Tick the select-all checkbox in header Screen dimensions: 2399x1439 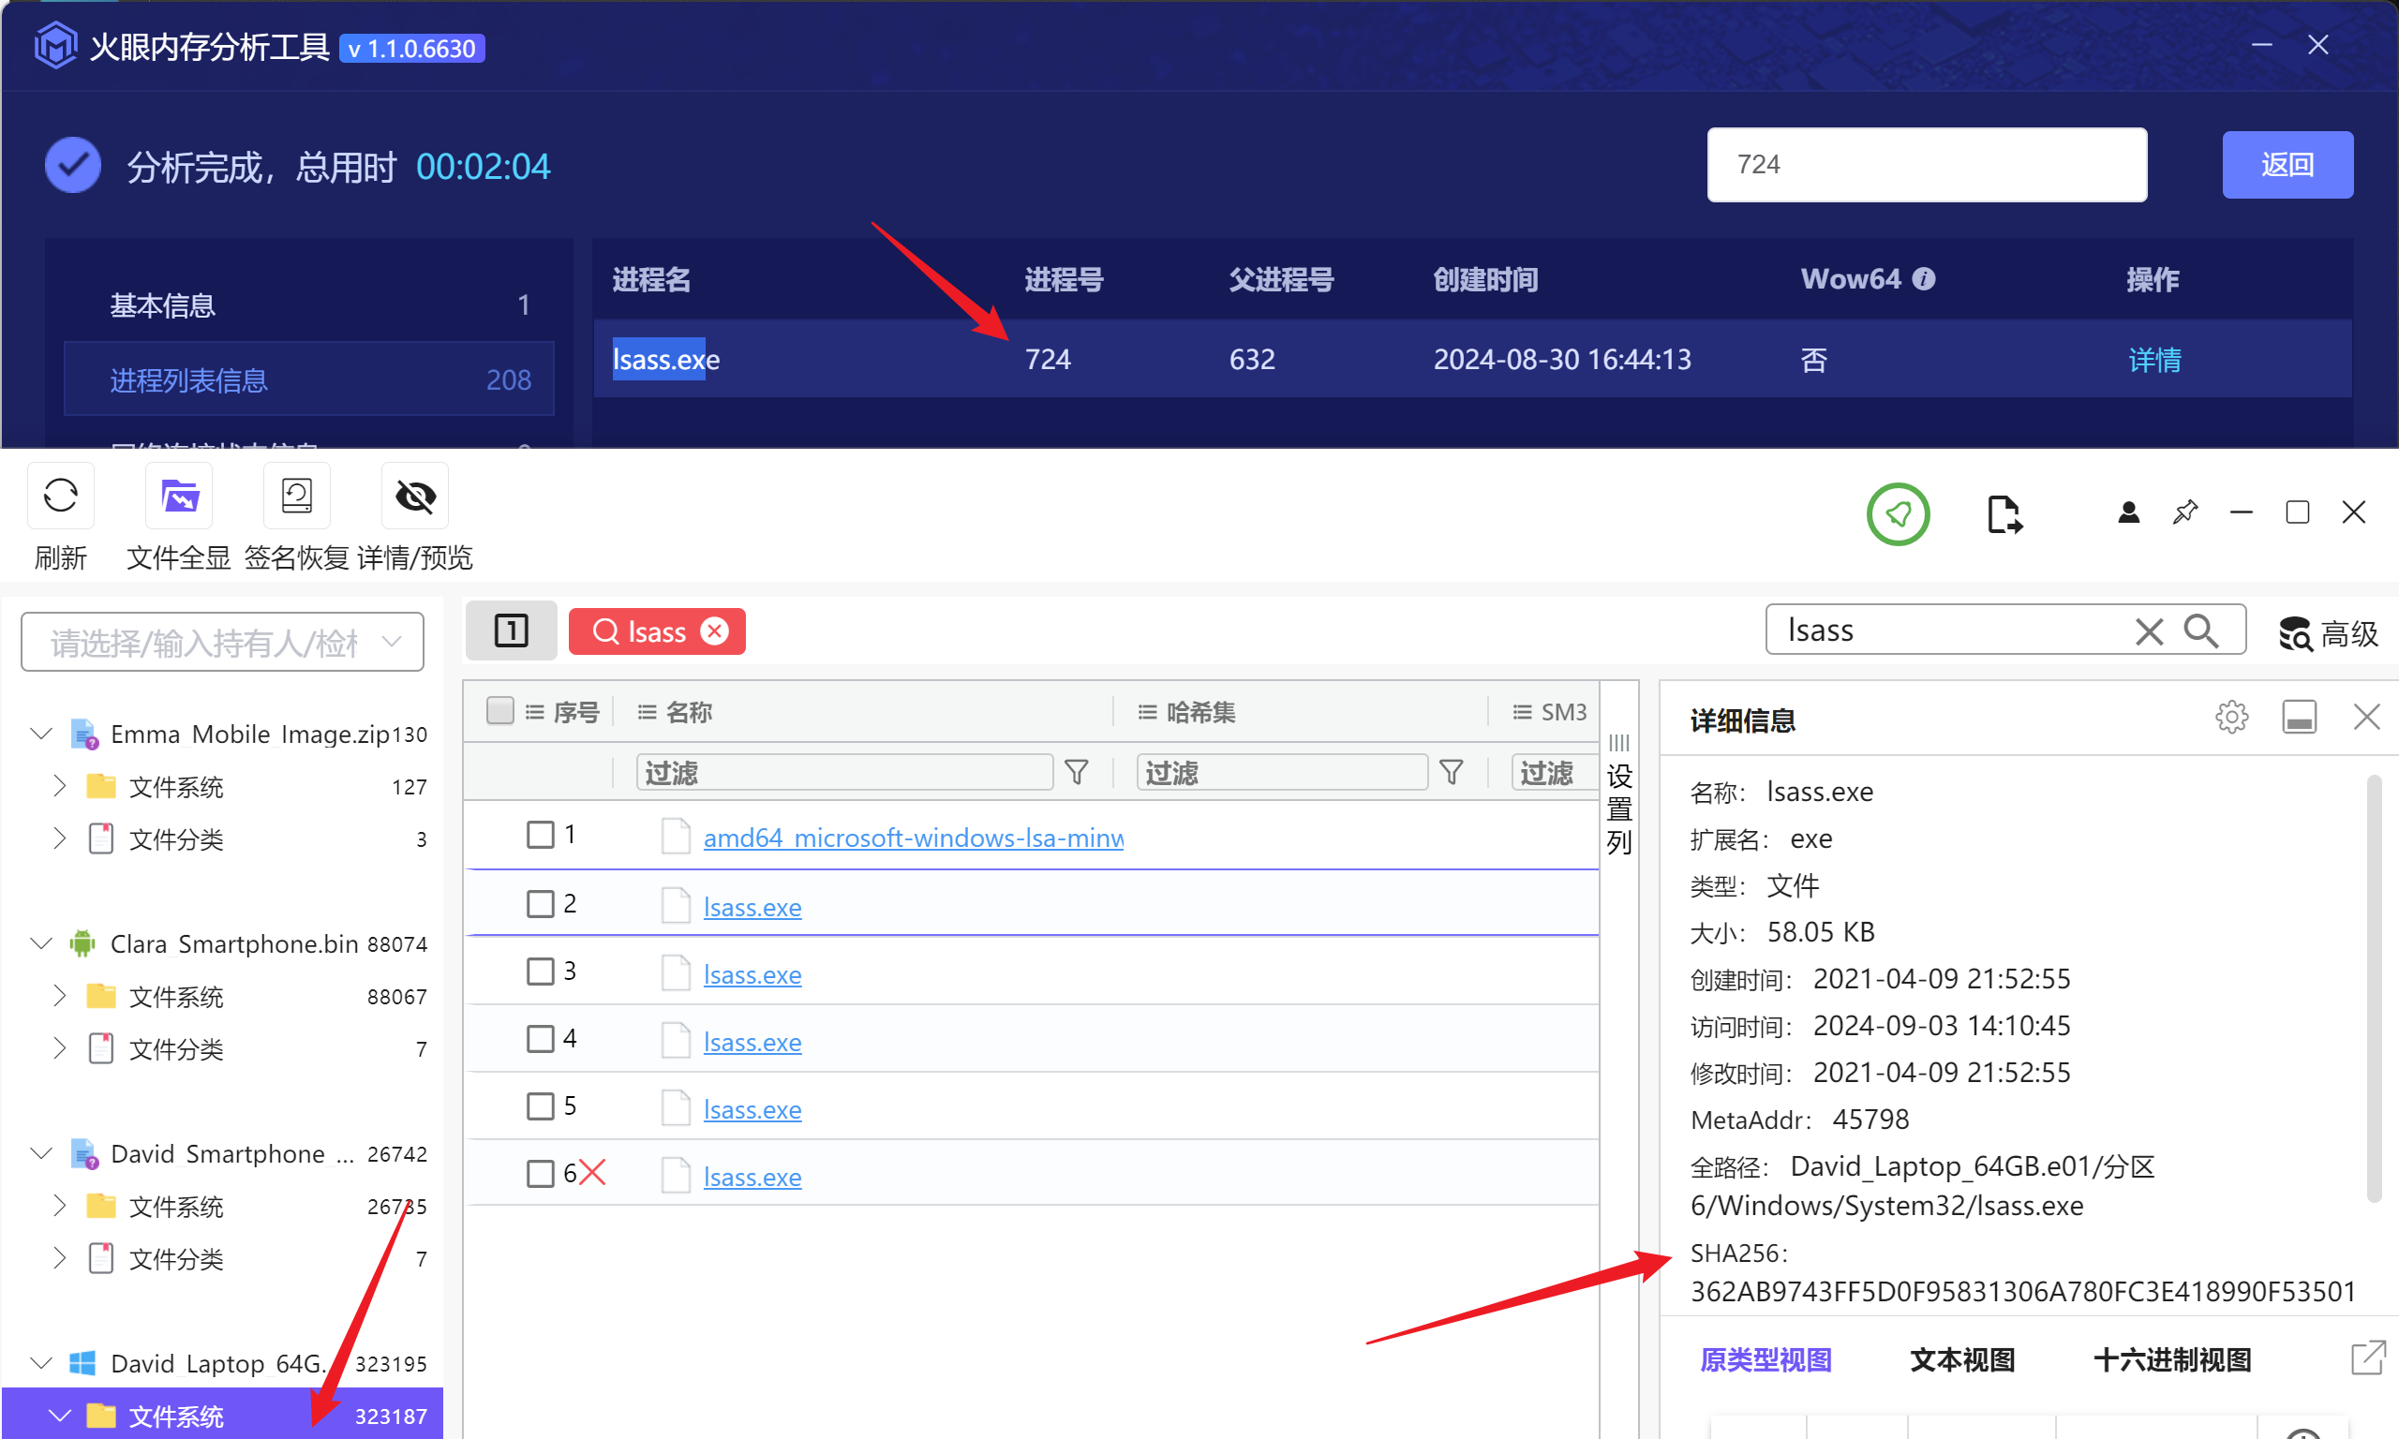click(500, 712)
